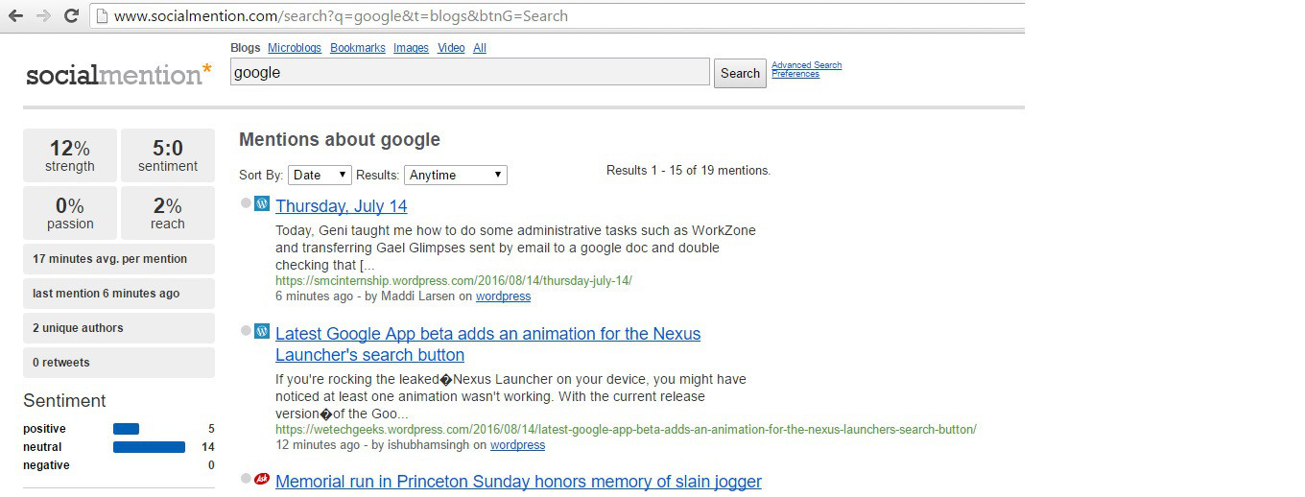This screenshot has height=497, width=1305.
Task: Click the 'positive' sentiment label
Action: (x=44, y=429)
